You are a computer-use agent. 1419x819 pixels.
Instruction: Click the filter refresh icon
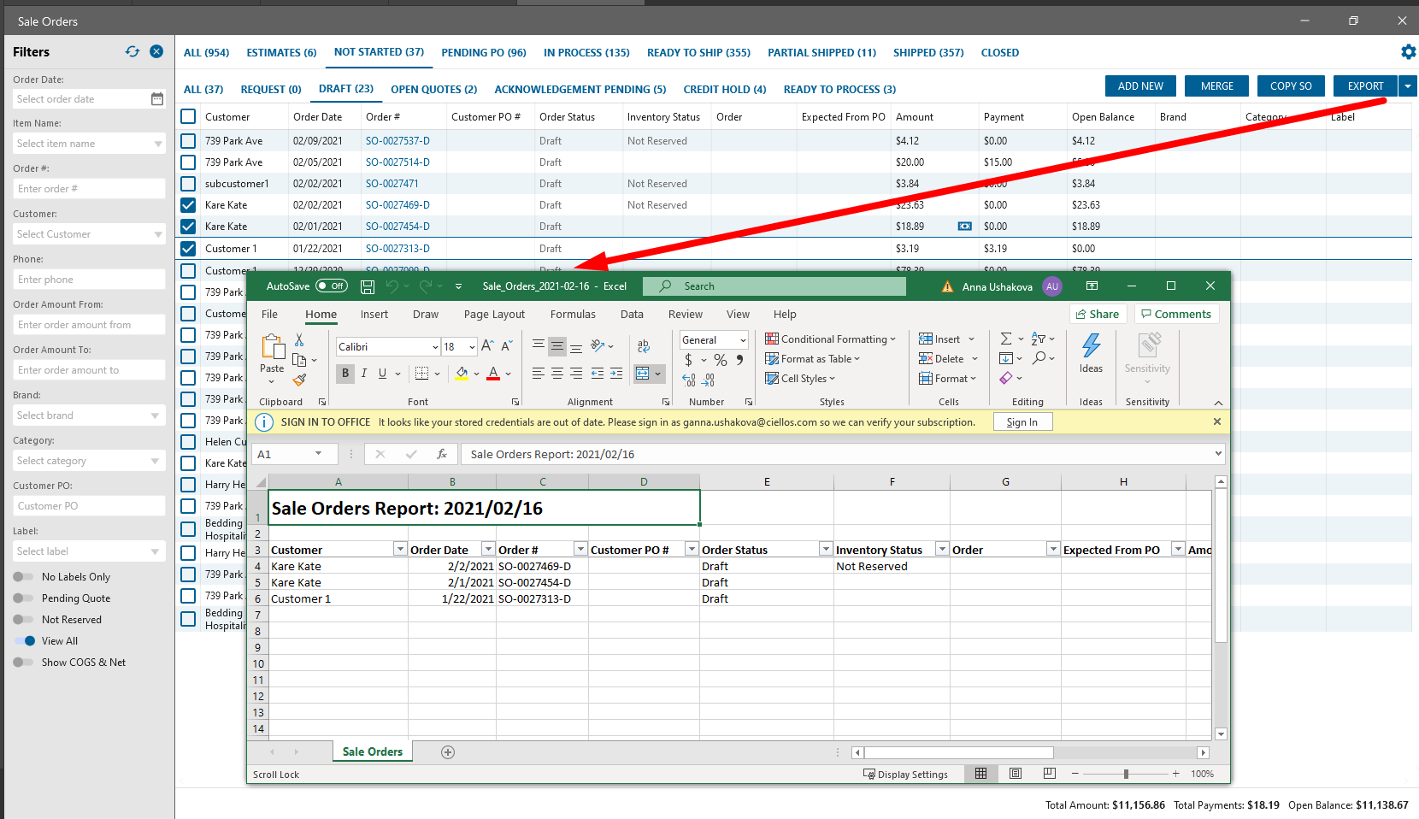point(132,51)
